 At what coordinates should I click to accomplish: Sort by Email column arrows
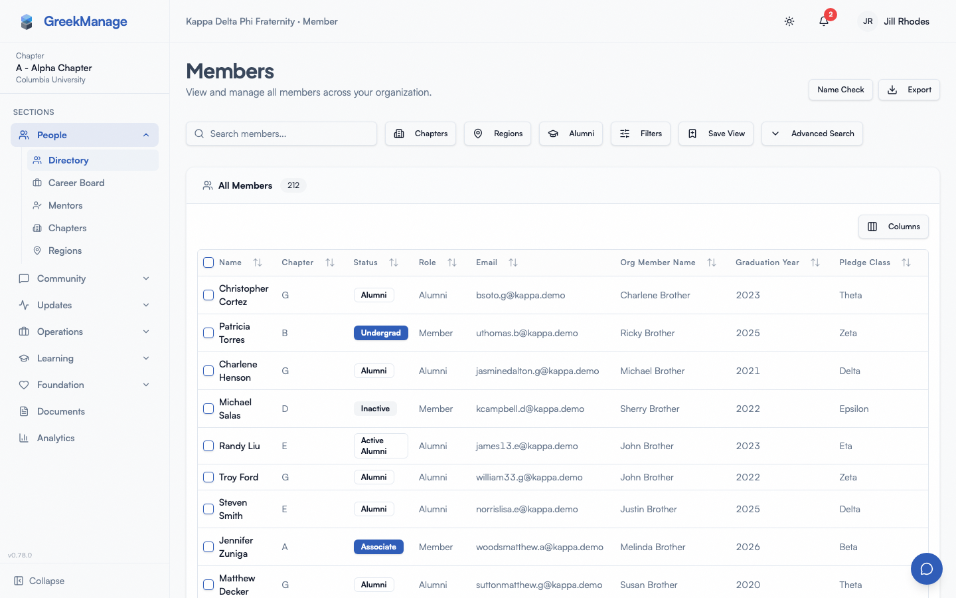point(513,262)
